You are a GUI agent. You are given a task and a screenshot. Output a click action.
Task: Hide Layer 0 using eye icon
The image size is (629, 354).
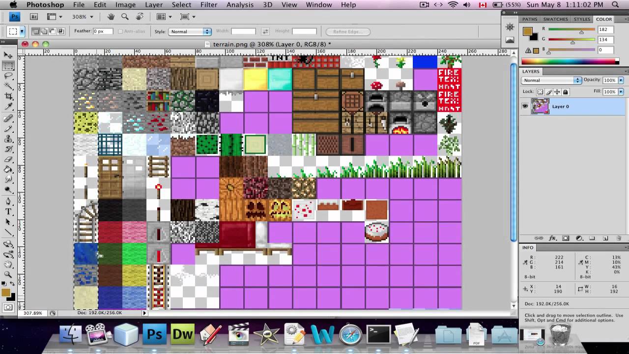pos(525,106)
